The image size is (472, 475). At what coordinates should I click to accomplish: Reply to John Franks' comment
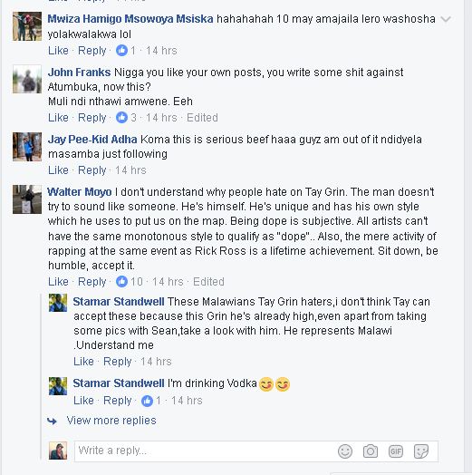click(92, 118)
